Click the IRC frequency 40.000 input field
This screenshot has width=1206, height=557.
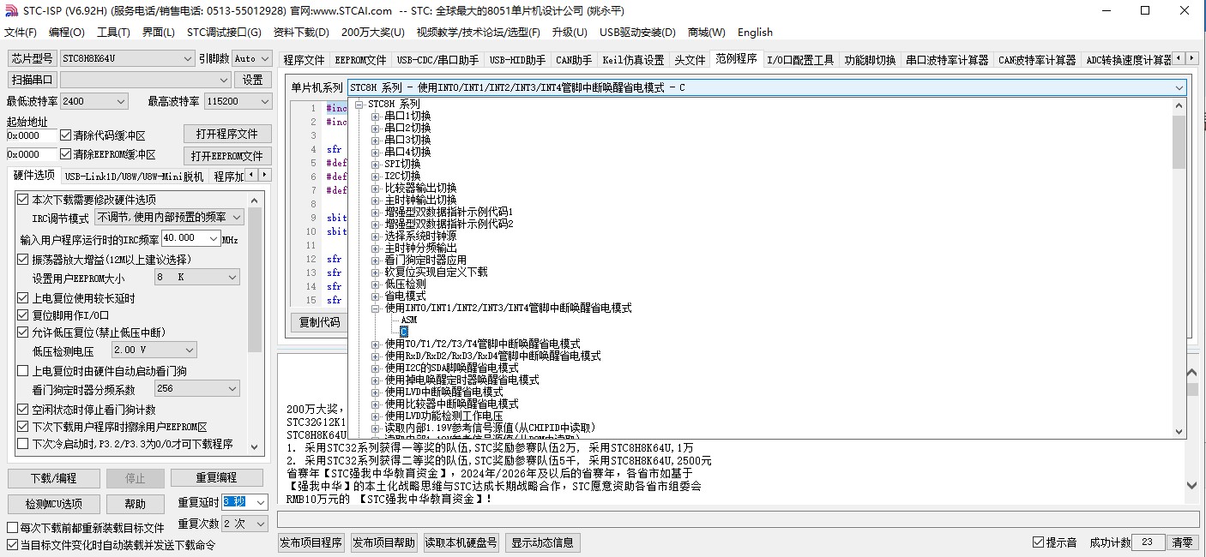click(190, 238)
